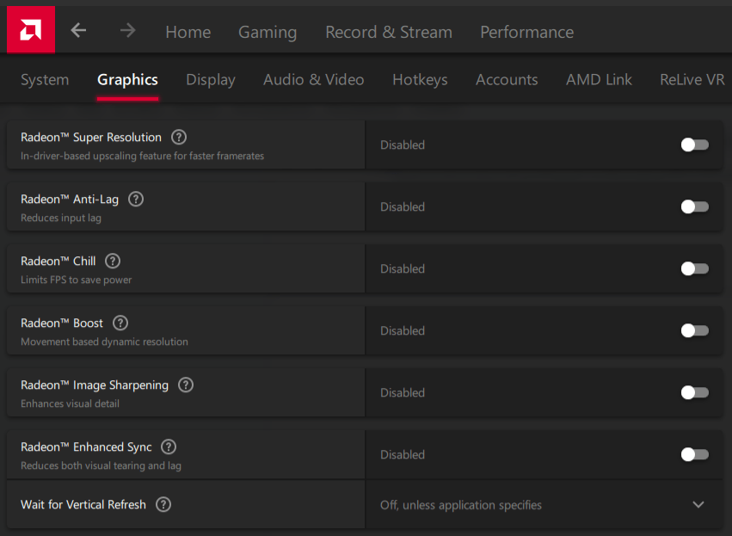The image size is (732, 536).
Task: Click 'Enhances visual detail' description
Action: click(x=70, y=404)
